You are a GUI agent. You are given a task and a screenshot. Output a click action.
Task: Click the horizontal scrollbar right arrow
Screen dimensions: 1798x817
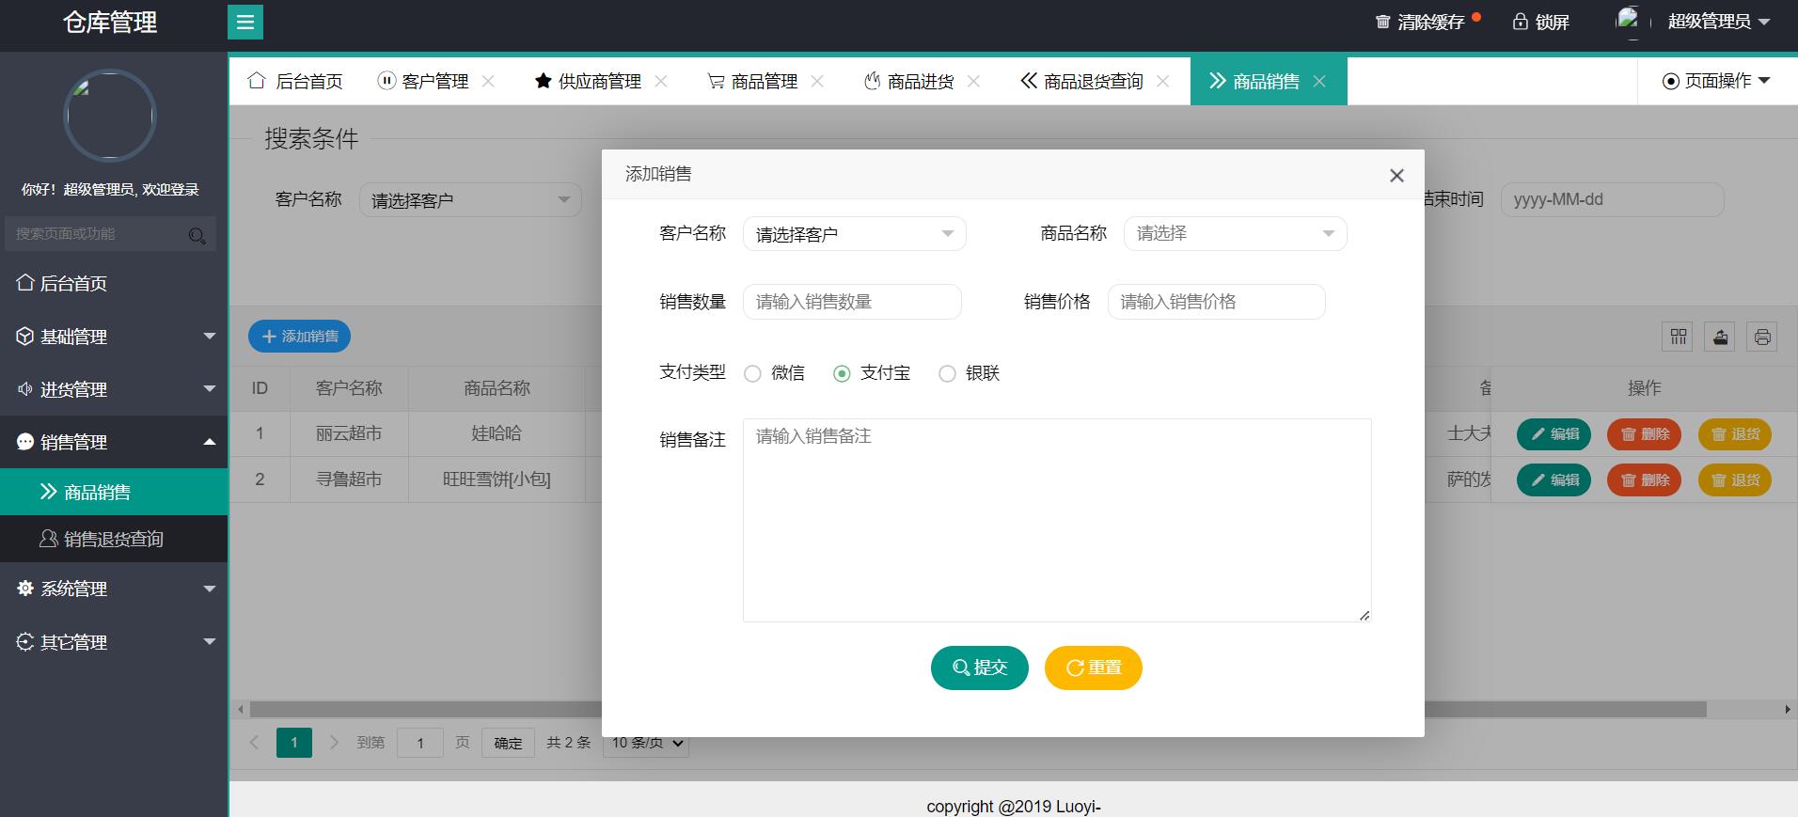(x=1787, y=710)
